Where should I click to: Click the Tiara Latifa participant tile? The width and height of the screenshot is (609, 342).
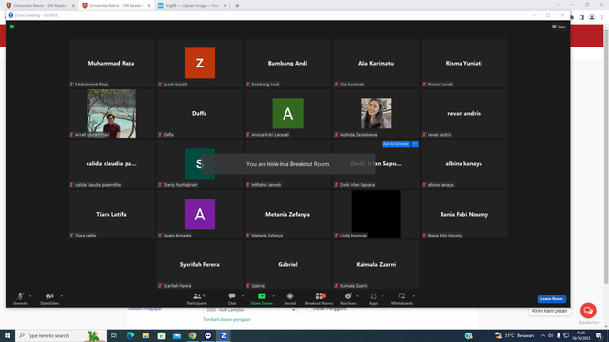[x=111, y=214]
